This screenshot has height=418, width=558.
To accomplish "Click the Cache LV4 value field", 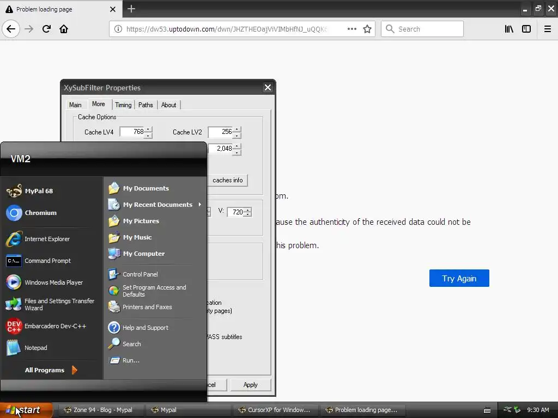I will click(132, 132).
